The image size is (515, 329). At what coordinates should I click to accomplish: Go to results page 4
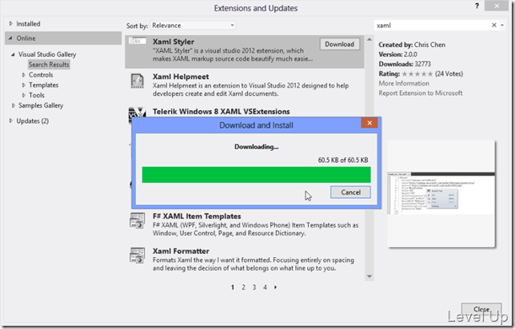click(265, 287)
